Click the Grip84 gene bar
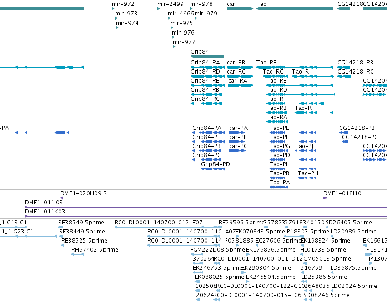Image resolution: width=387 pixels, height=302 pixels. (207, 56)
